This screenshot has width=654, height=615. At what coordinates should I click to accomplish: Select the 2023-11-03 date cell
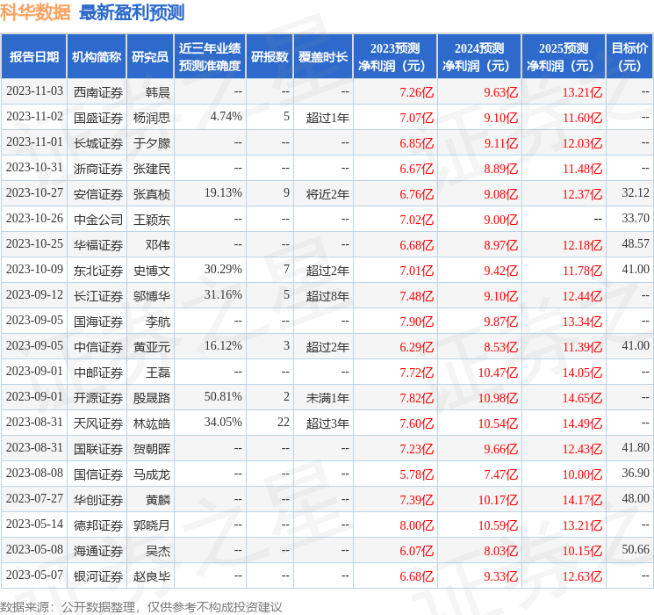point(34,91)
